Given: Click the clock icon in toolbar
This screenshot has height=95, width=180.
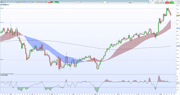Looking at the screenshot, I should [31, 2].
